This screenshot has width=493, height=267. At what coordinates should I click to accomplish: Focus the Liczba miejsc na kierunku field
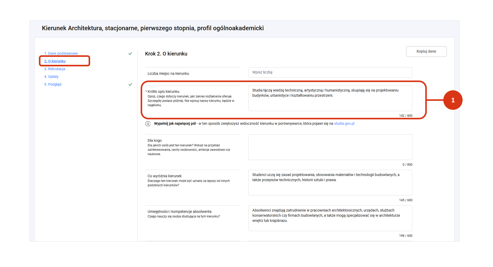tap(330, 73)
